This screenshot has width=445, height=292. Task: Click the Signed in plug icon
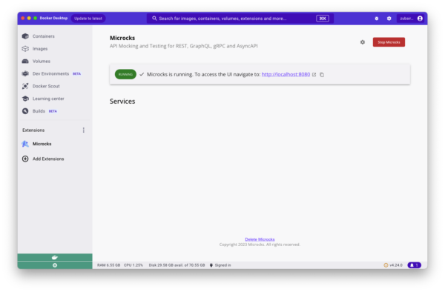211,265
